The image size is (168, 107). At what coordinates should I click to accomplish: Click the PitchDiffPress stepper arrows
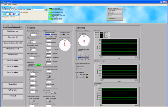pyautogui.click(x=30, y=50)
